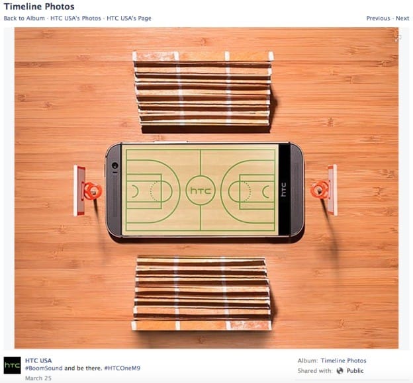Click the left basketball hoop in photo
Screen dimensions: 413x383
point(88,190)
